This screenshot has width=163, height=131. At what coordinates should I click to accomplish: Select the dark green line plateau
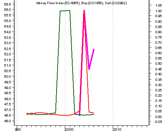[x=65, y=11]
